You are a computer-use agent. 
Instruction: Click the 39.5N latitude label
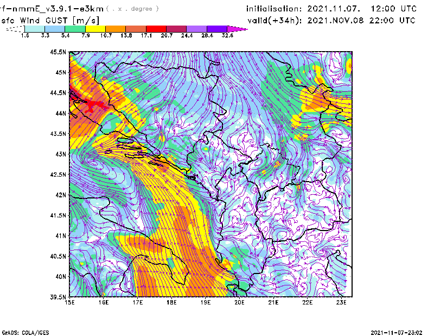pos(58,297)
